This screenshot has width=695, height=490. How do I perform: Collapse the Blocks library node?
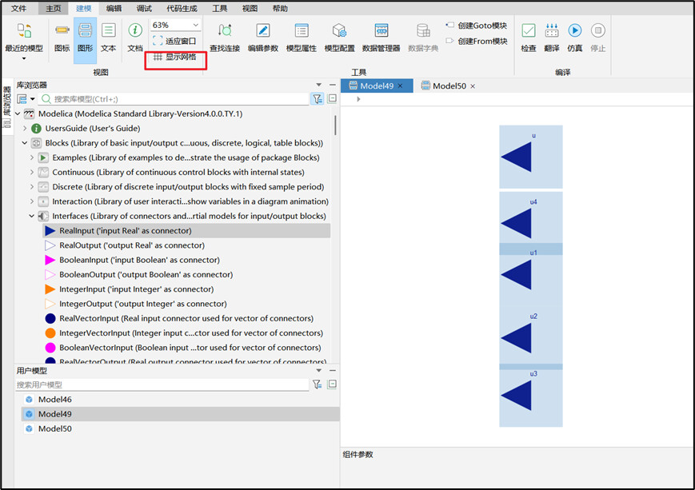coord(25,143)
